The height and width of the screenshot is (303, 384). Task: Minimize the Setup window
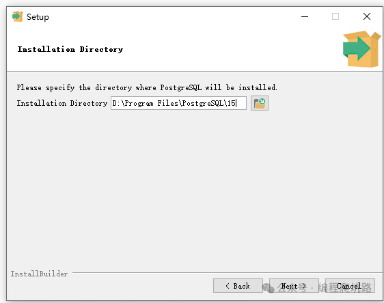pyautogui.click(x=305, y=16)
